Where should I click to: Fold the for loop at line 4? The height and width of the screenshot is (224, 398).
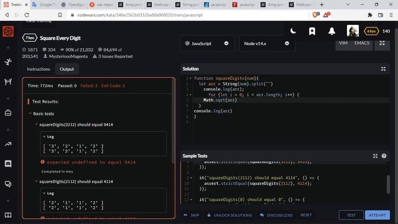(191, 95)
